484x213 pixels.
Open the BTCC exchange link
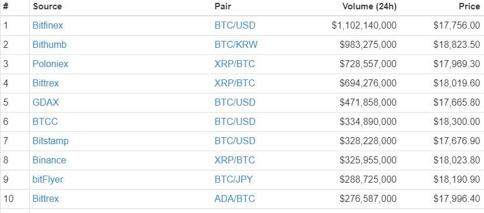tap(45, 121)
